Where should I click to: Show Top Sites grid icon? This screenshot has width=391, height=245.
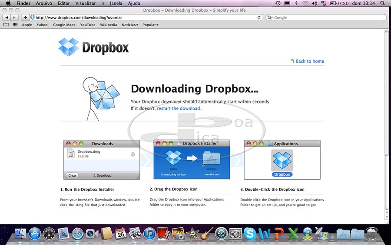click(x=15, y=25)
